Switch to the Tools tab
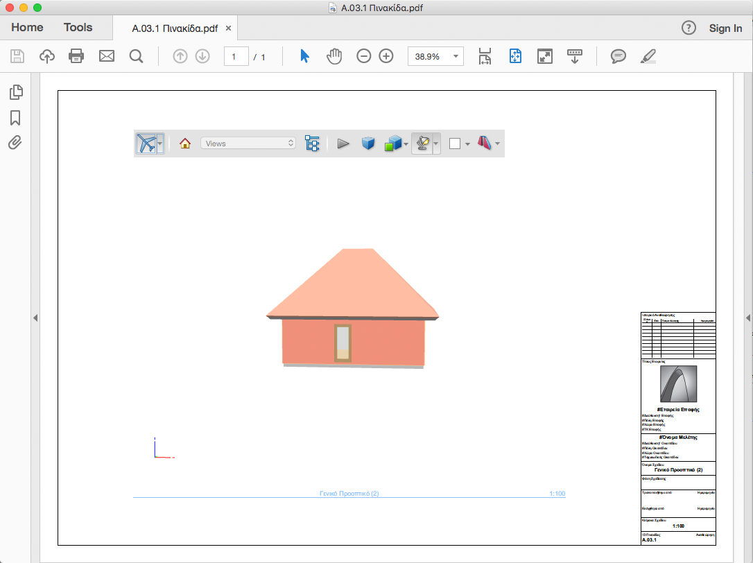 (76, 27)
